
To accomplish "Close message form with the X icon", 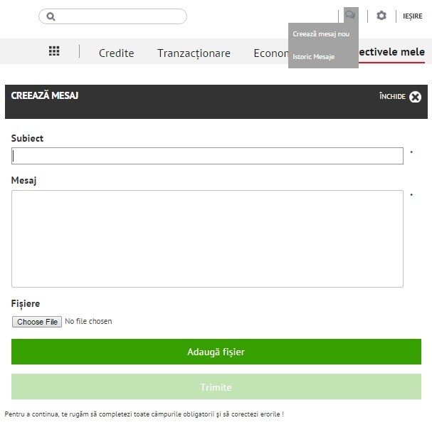I will 415,97.
